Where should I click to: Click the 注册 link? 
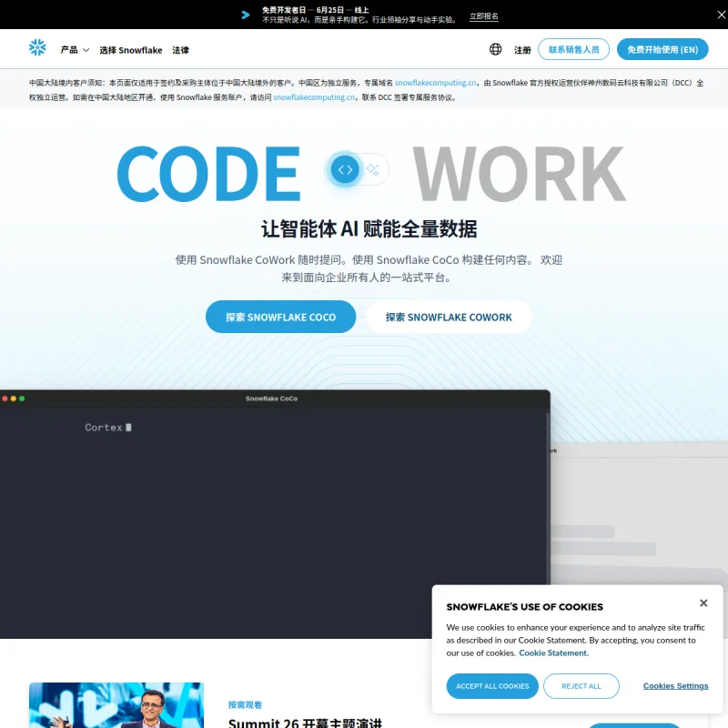click(x=522, y=50)
